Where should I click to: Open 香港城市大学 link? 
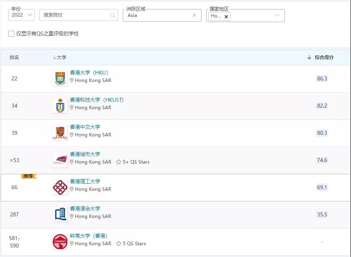pyautogui.click(x=85, y=154)
